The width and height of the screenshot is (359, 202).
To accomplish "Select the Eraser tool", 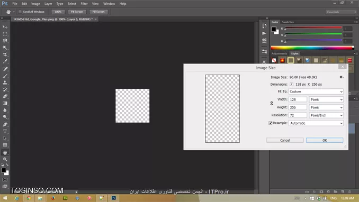I will pyautogui.click(x=5, y=96).
